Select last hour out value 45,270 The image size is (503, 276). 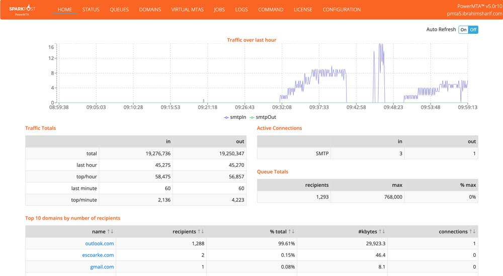click(x=236, y=165)
